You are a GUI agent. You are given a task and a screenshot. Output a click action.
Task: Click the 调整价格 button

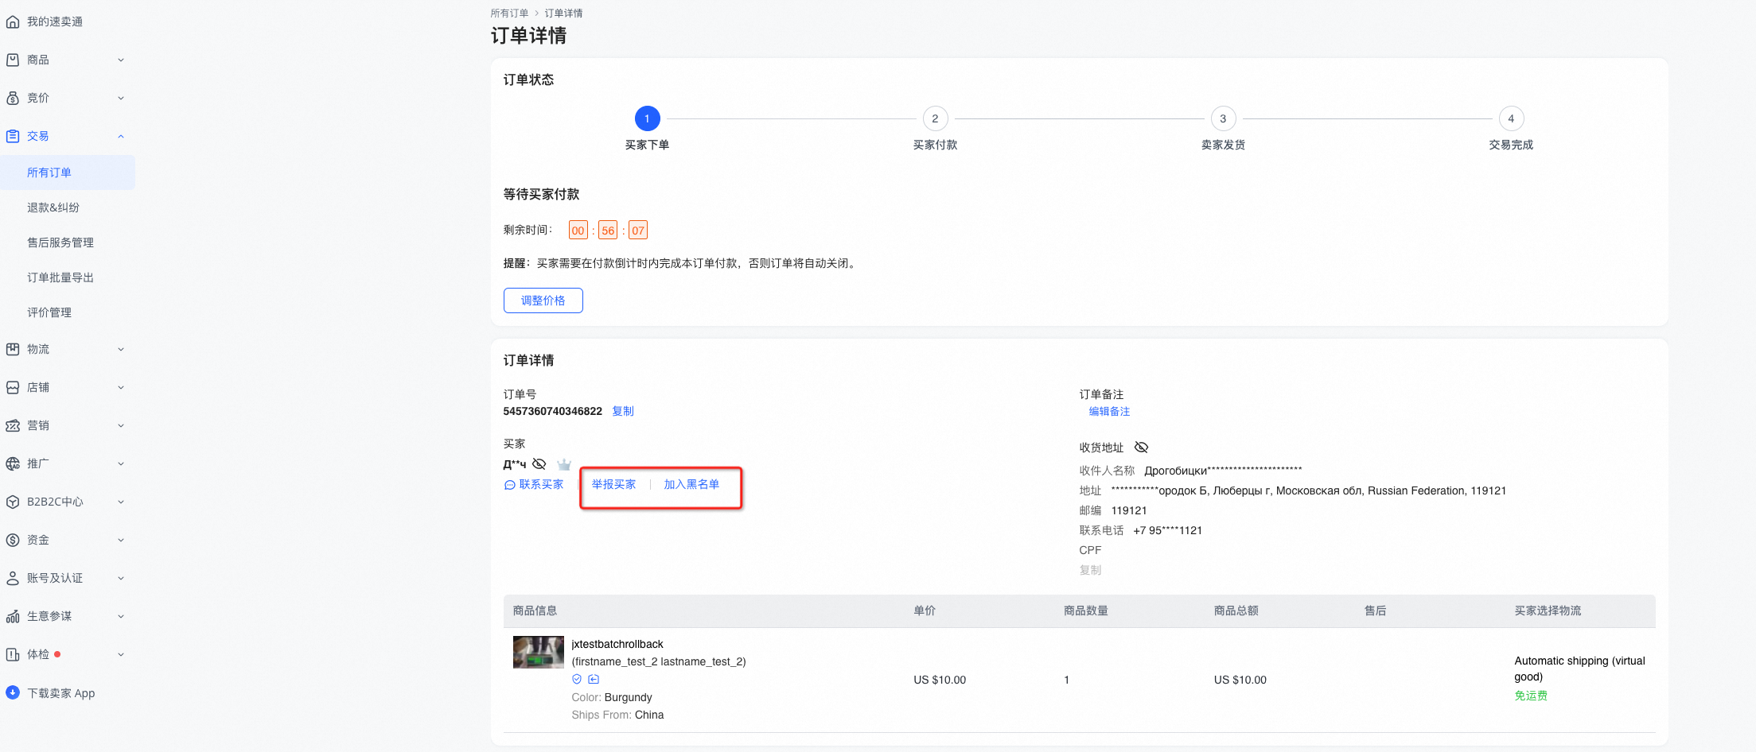[x=543, y=300]
